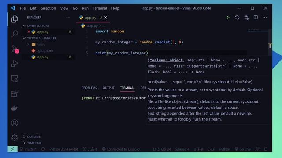Open the Run menu
Viewport: 282px width, 158px height.
[x=85, y=8]
